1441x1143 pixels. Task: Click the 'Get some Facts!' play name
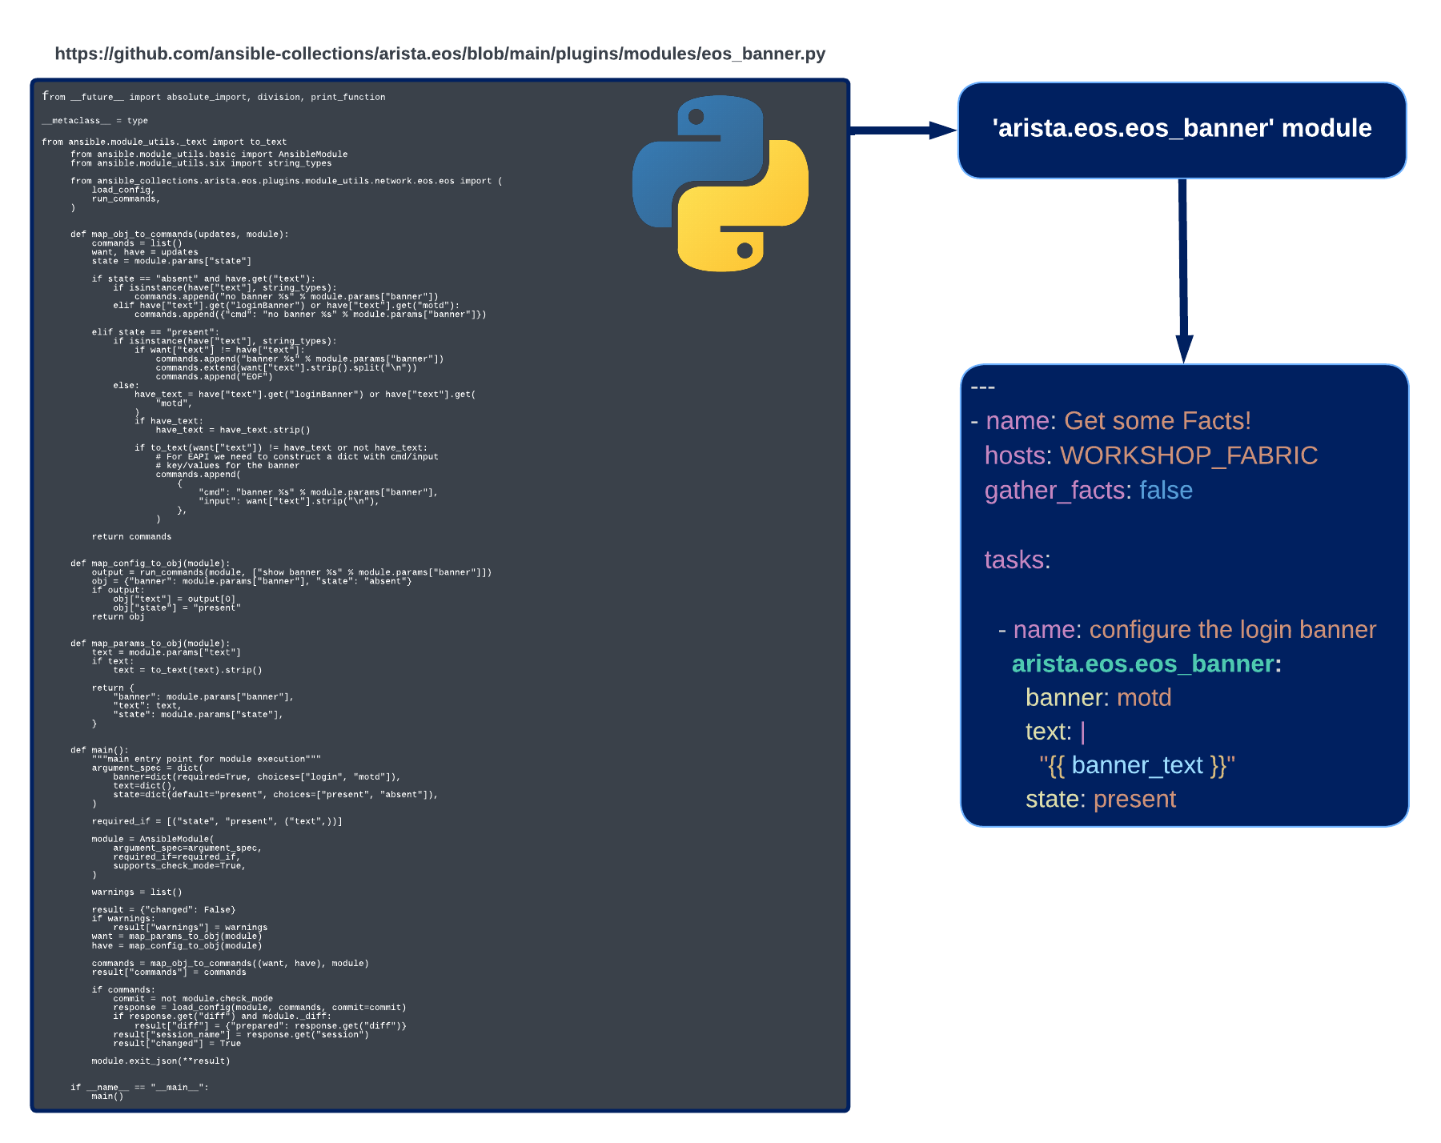(x=1157, y=421)
